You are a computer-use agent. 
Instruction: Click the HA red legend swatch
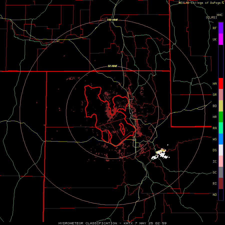221,83
